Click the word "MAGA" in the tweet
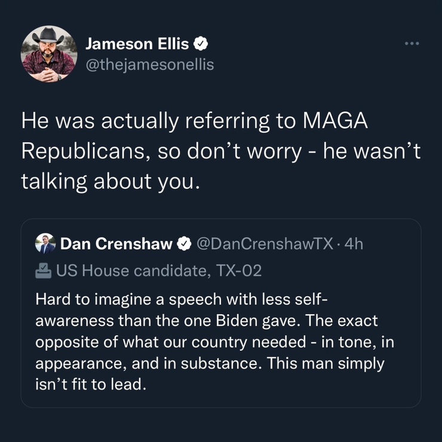442x442 pixels. tap(336, 121)
